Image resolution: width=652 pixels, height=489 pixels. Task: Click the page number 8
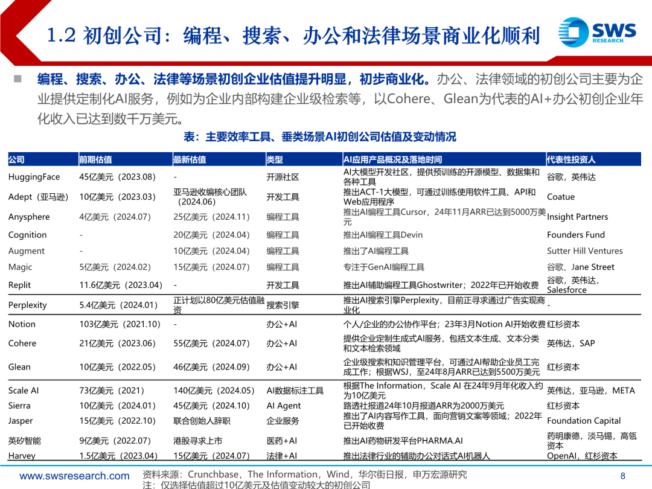622,476
